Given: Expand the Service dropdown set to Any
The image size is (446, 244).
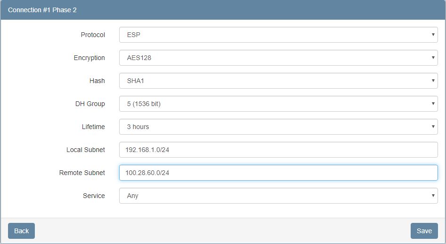Looking at the screenshot, I should point(278,196).
